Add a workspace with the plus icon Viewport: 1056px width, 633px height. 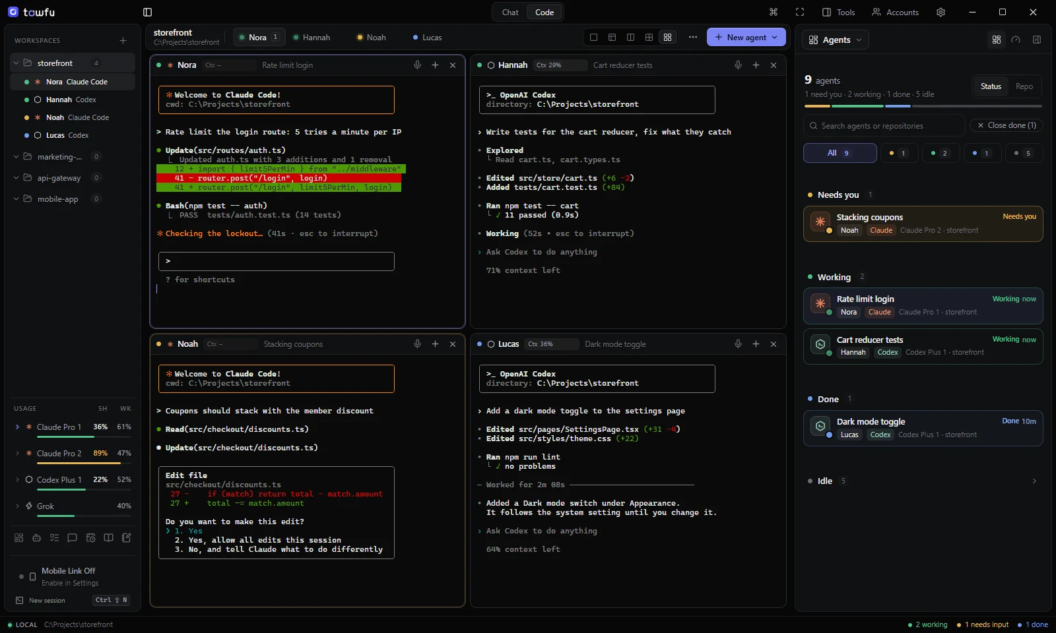coord(123,41)
